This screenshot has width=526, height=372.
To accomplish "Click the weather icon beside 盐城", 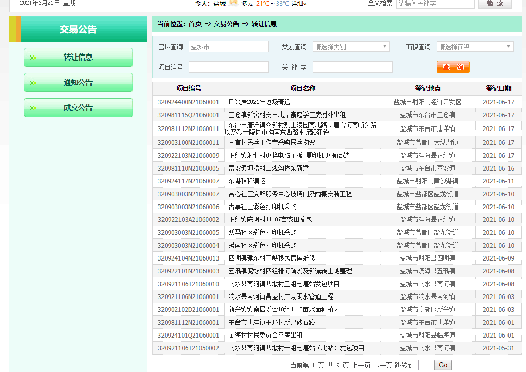I will coord(233,3).
